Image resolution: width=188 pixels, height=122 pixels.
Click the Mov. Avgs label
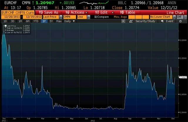click(120, 17)
